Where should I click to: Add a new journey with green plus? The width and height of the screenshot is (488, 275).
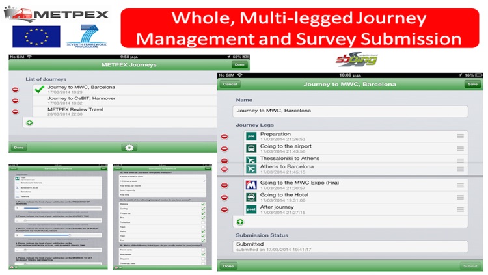point(29,123)
